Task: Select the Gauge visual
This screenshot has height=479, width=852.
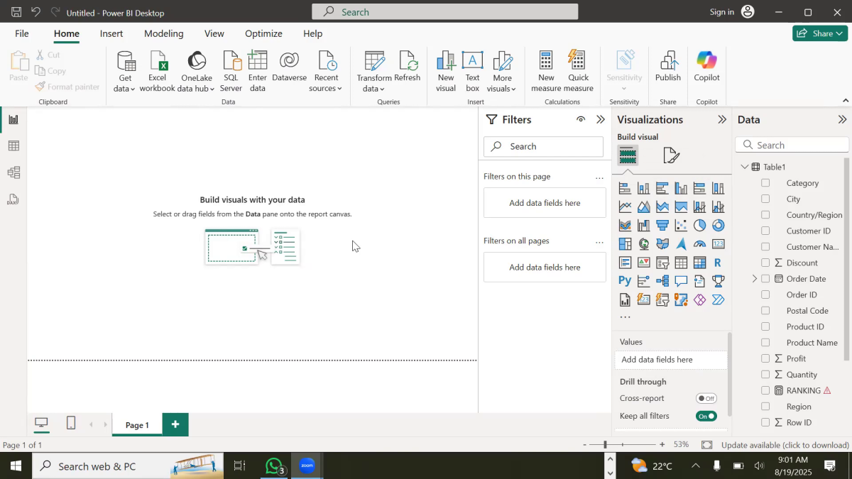Action: [x=699, y=244]
